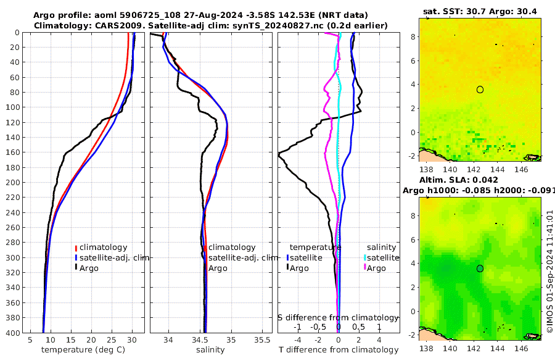This screenshot has height=358, width=555.
Task: Click the 'salinity' legend heading in the difference panel
Action: pos(381,248)
